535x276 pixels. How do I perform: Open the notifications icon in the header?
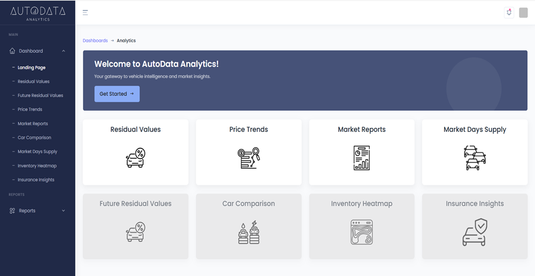coord(509,12)
